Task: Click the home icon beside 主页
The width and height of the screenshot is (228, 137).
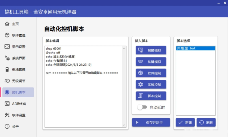Action: (x=7, y=24)
